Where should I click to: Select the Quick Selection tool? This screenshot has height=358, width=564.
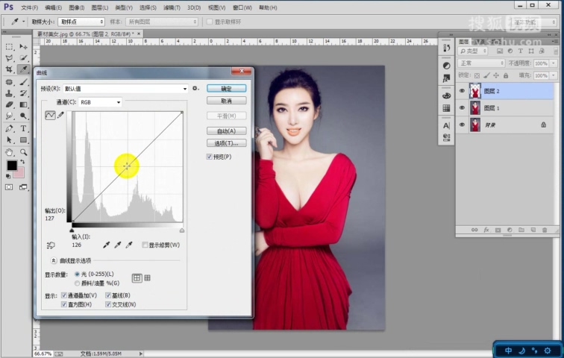pyautogui.click(x=23, y=58)
